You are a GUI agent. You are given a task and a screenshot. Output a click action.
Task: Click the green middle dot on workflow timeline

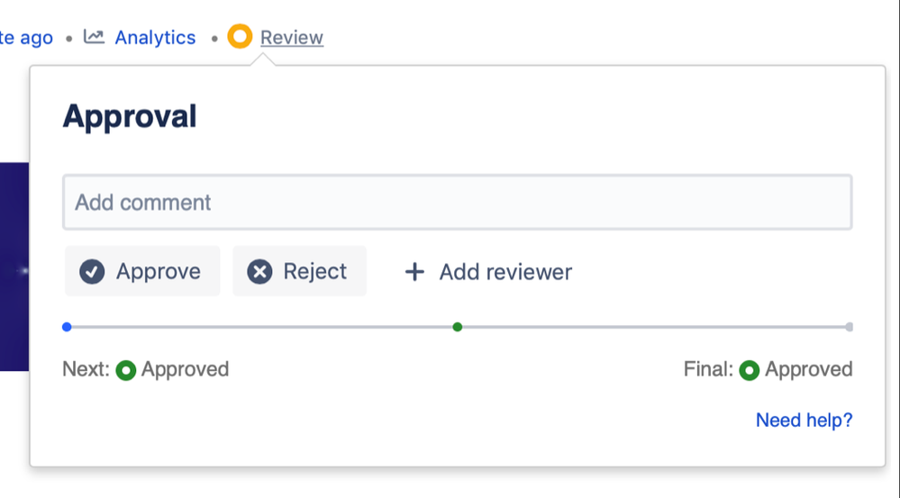click(458, 327)
